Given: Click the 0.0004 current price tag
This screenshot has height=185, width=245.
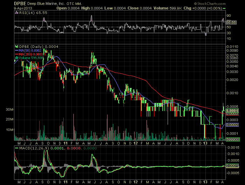Looking at the screenshot, I should pyautogui.click(x=232, y=111).
